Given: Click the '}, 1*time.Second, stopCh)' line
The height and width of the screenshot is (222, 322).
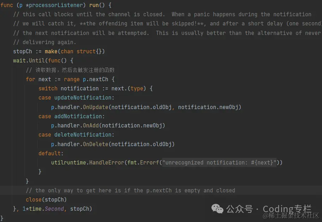Looking at the screenshot, I should [x=53, y=209].
